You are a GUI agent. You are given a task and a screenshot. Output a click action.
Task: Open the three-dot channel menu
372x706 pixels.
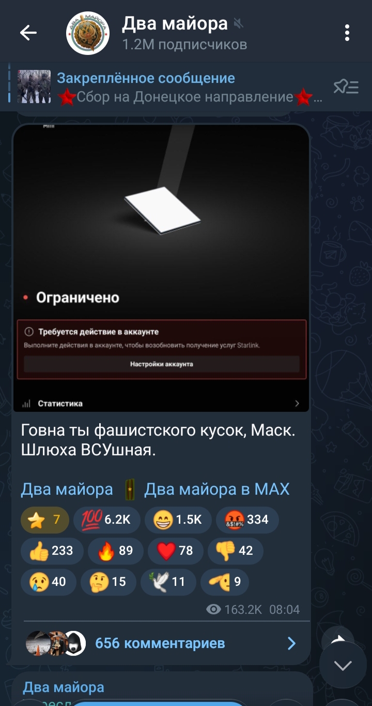point(347,33)
